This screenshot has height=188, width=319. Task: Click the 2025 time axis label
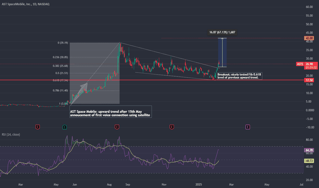point(199,185)
